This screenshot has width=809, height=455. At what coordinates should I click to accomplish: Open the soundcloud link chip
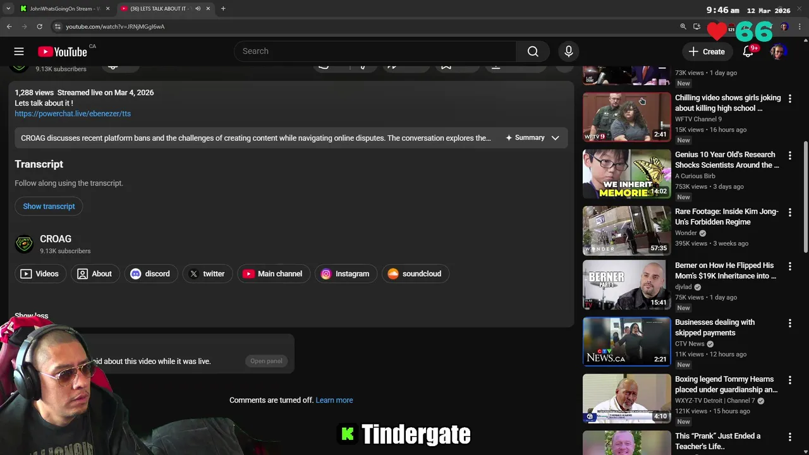click(x=415, y=274)
